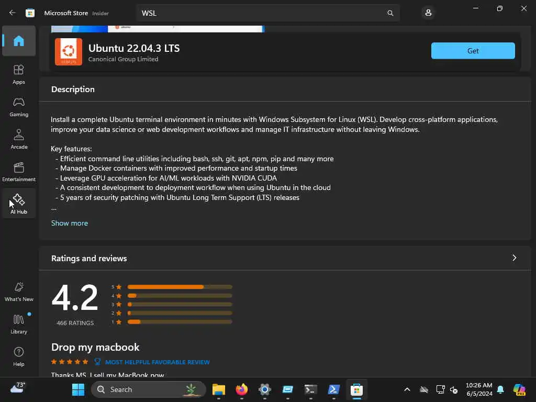The width and height of the screenshot is (536, 402).
Task: Click the Ubuntu 22.04.3 LTS app icon
Action: point(69,52)
